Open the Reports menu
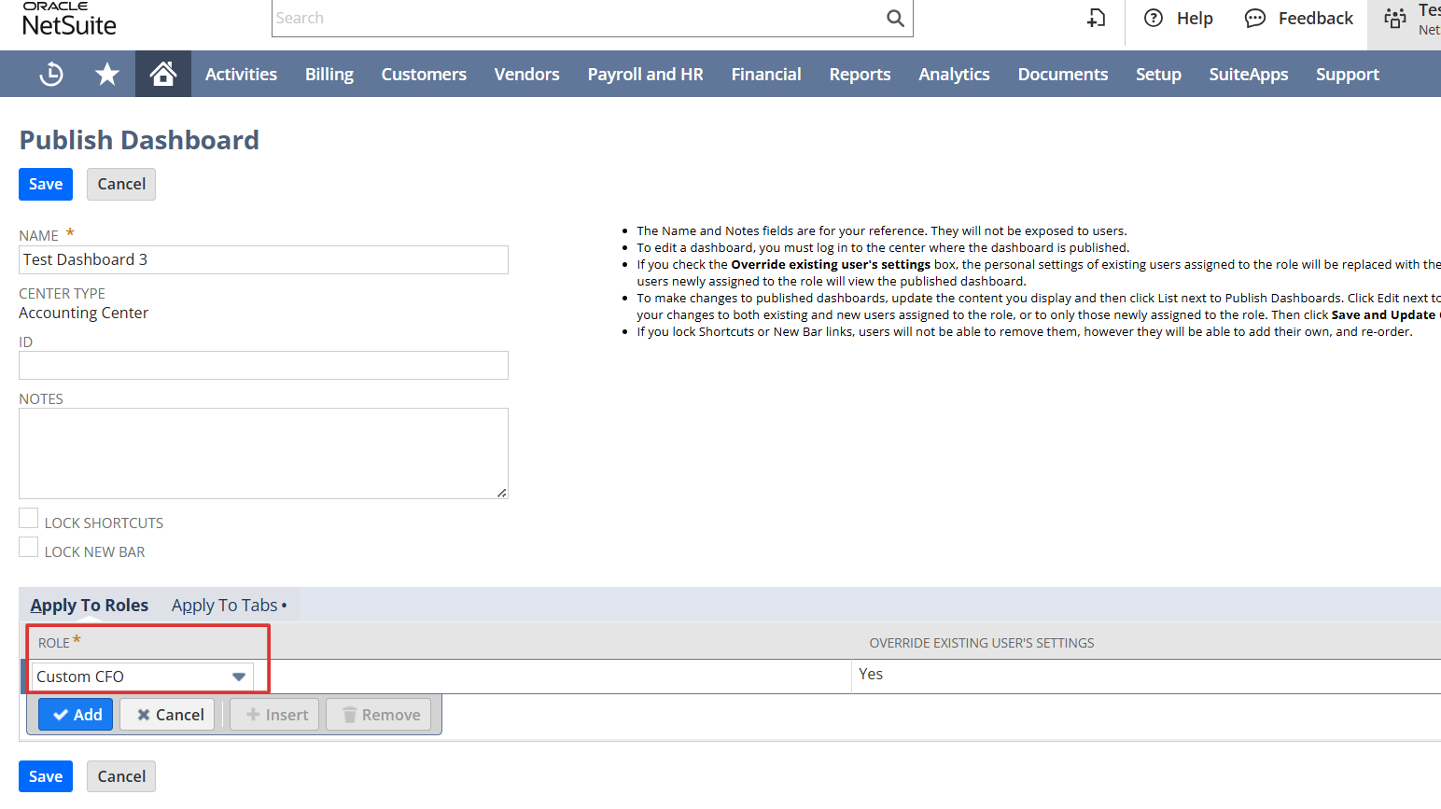The height and width of the screenshot is (809, 1441). coord(860,74)
